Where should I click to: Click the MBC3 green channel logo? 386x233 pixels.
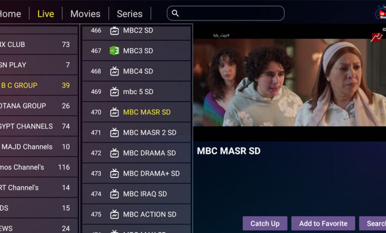coord(114,51)
